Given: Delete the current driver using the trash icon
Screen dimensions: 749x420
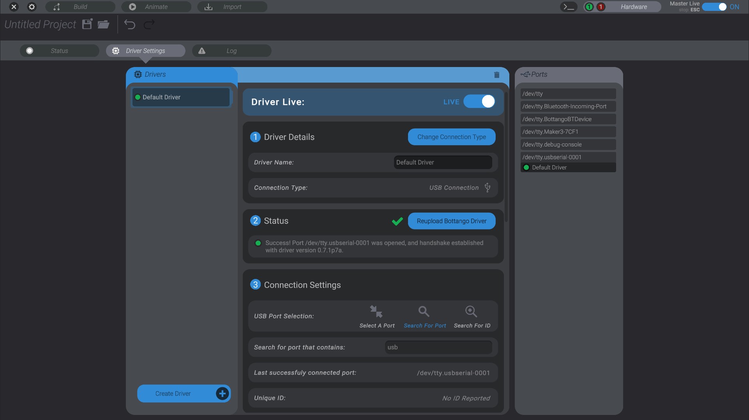Looking at the screenshot, I should [x=496, y=75].
